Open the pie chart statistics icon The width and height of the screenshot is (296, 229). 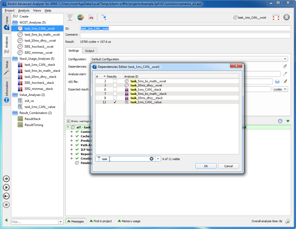pos(81,18)
